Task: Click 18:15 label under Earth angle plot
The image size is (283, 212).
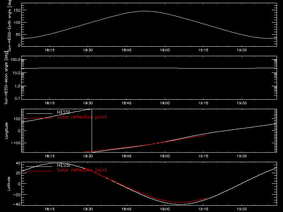Action: click(50, 50)
